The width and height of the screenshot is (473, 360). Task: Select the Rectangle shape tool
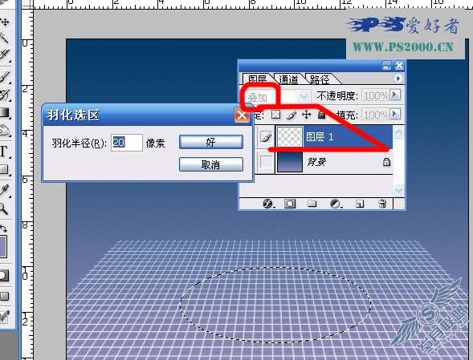point(4,170)
